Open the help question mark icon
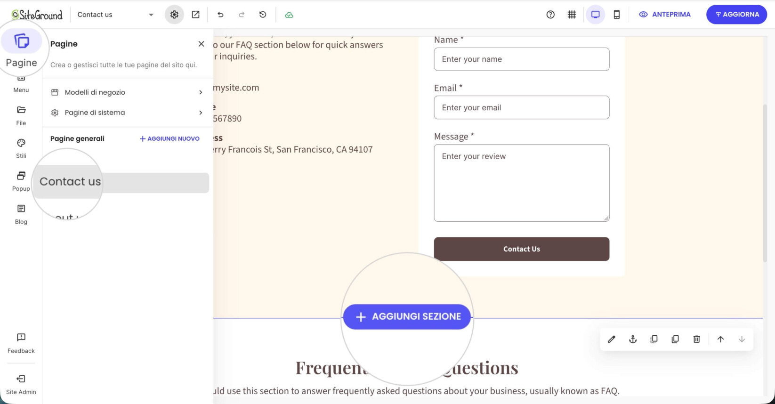This screenshot has width=775, height=404. click(x=550, y=15)
